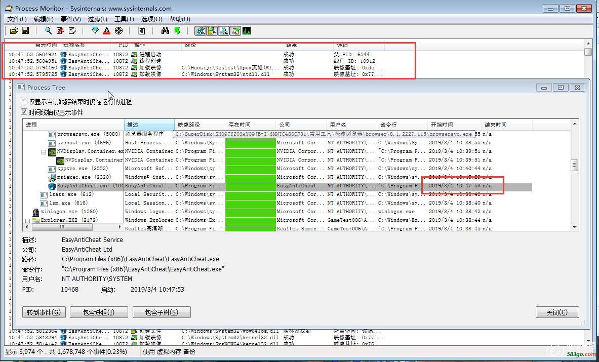Click the NVIDIA icon of parent NVDisplay.Container

click(x=52, y=151)
